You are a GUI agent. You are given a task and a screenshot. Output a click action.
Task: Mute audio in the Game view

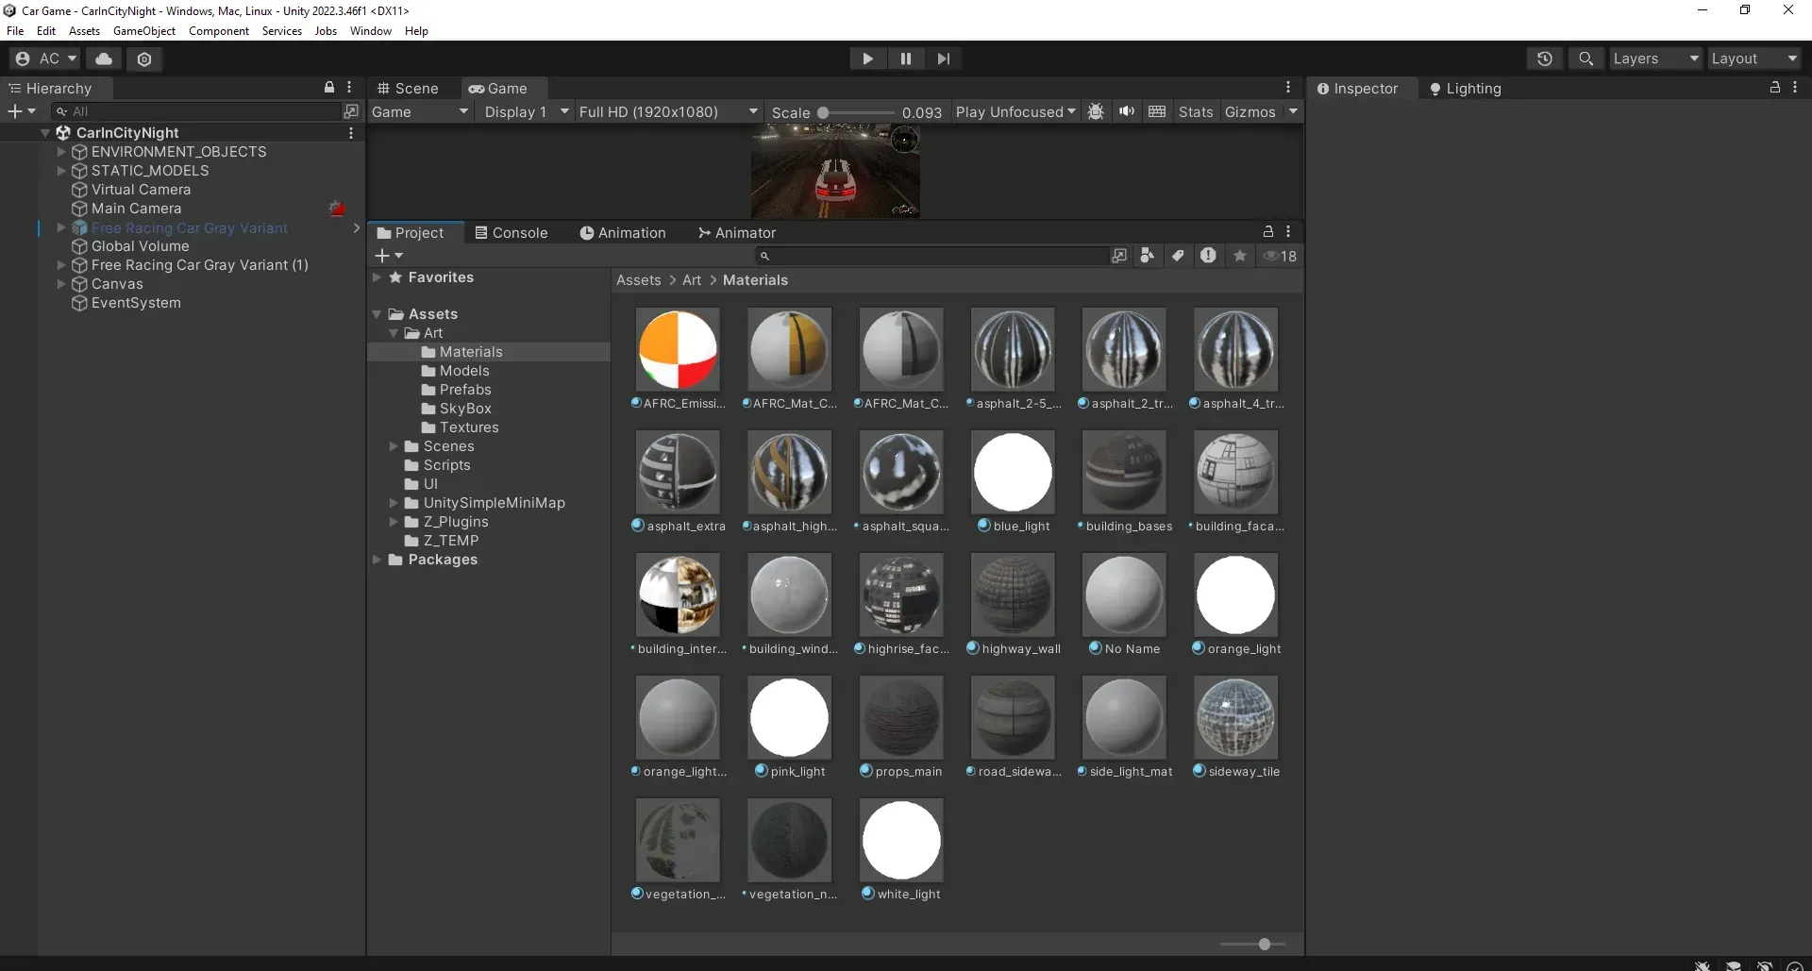1127,111
